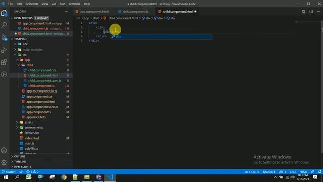Viewport: 323px width, 182px height.
Task: Collapse the src folder
Action: [x=15, y=55]
